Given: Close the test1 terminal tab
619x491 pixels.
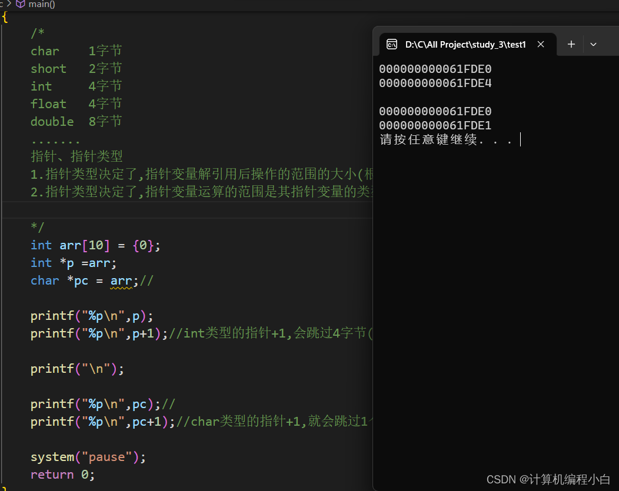Looking at the screenshot, I should tap(541, 44).
